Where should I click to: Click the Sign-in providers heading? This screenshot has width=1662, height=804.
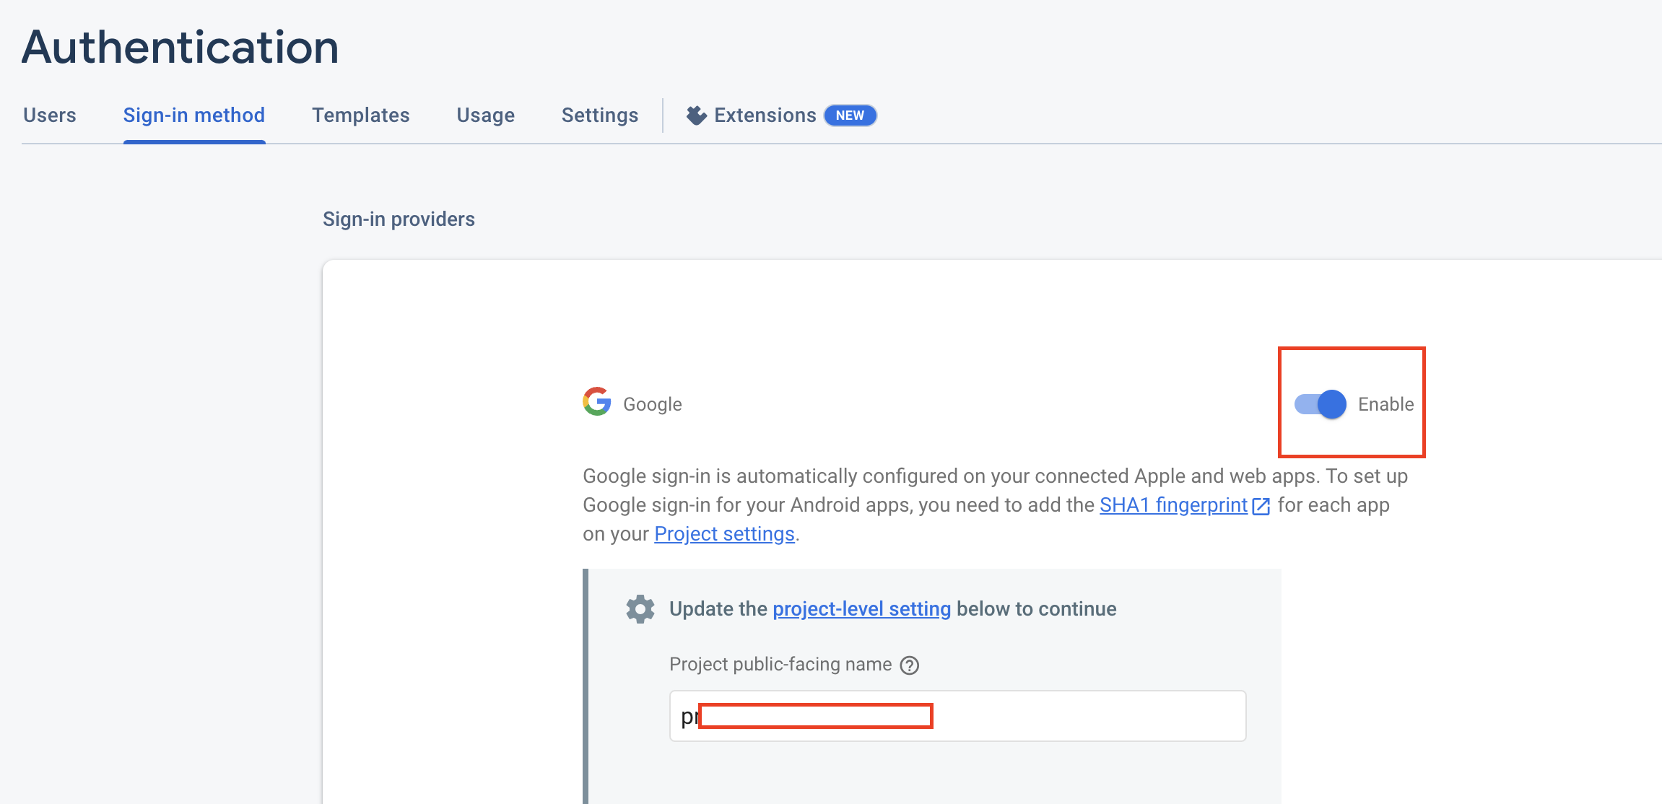(x=399, y=219)
